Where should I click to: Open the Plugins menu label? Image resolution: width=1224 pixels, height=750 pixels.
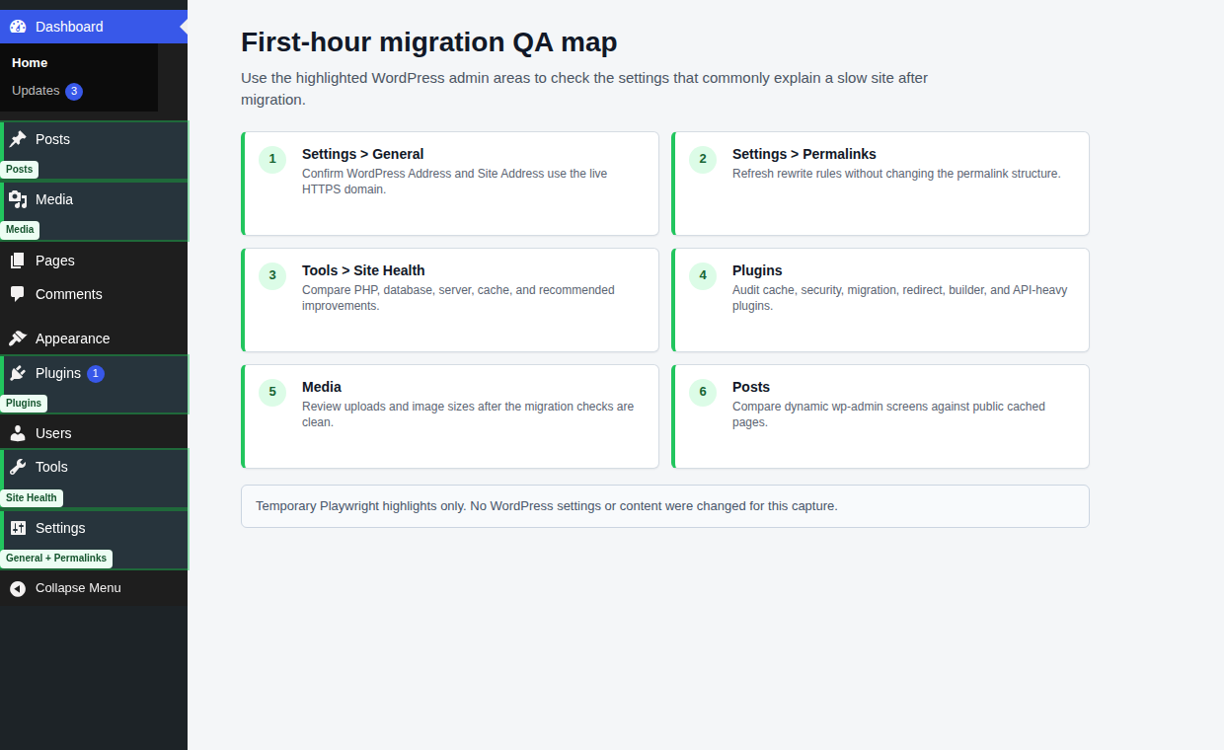pos(58,373)
